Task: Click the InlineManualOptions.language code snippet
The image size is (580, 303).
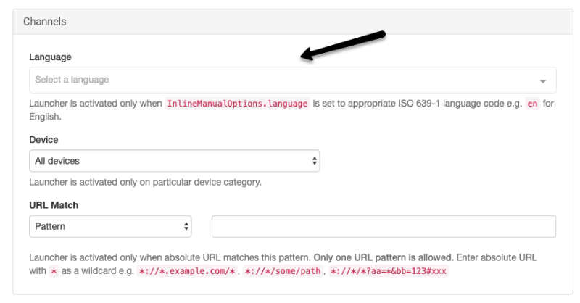Action: pyautogui.click(x=237, y=104)
